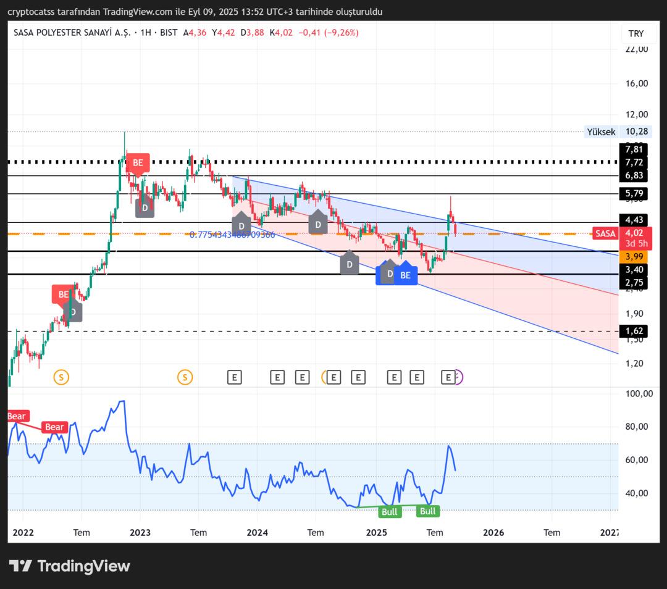Click the red BE marker in the 2022 uptrend
This screenshot has width=667, height=589.
click(x=62, y=294)
